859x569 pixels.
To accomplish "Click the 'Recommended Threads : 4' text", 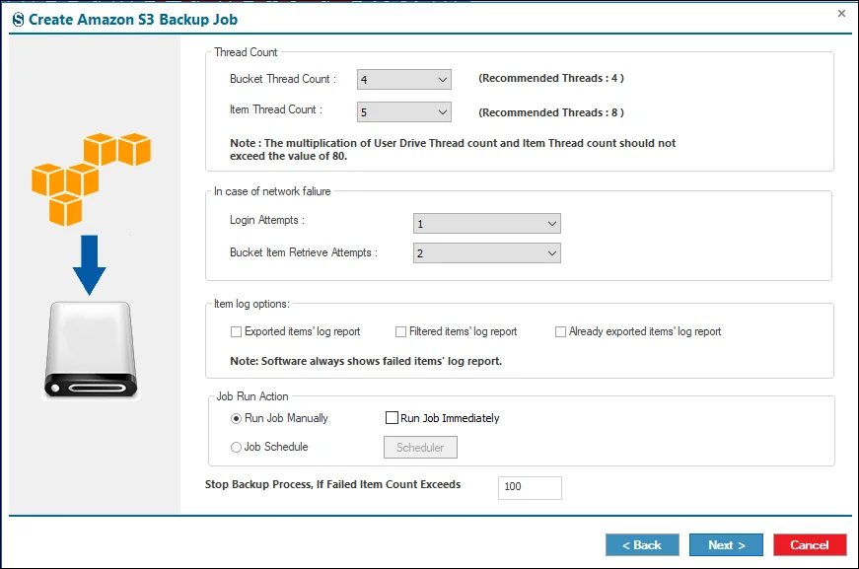I will coord(551,78).
